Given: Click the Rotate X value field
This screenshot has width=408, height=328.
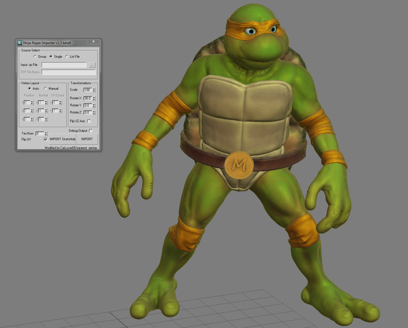Looking at the screenshot, I should click(88, 98).
